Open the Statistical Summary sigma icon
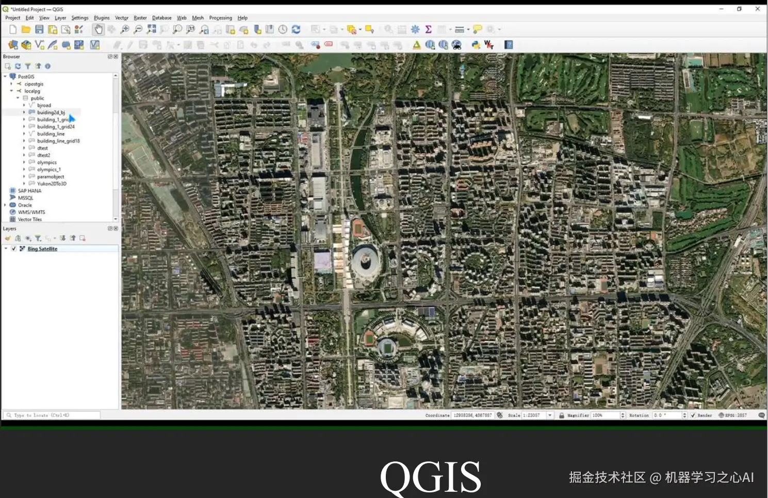This screenshot has width=768, height=498. [428, 29]
